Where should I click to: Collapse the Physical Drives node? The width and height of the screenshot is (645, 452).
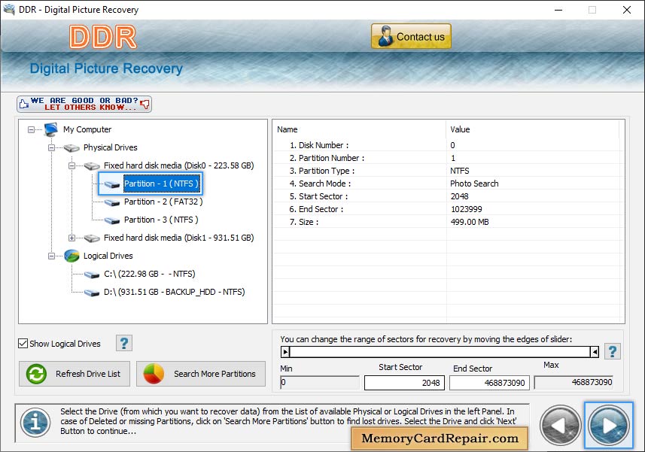coord(51,148)
